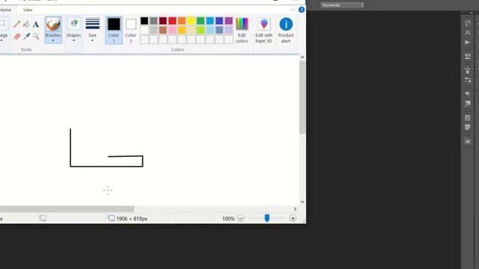This screenshot has height=269, width=479.
Task: Click the Brushes paintbrush icon
Action: 53,25
